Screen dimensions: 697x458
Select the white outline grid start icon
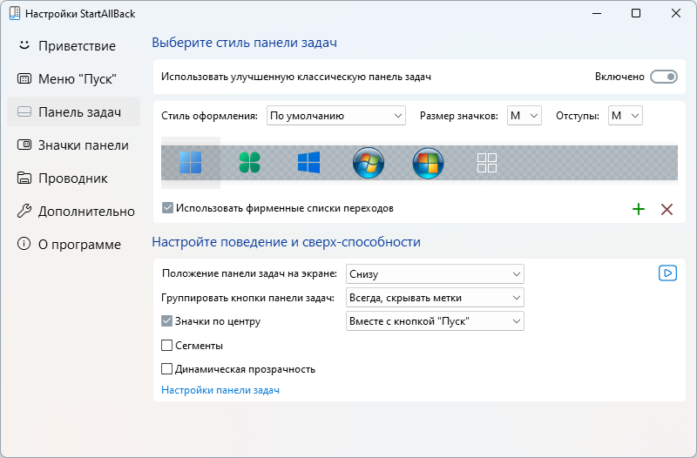[x=487, y=163]
